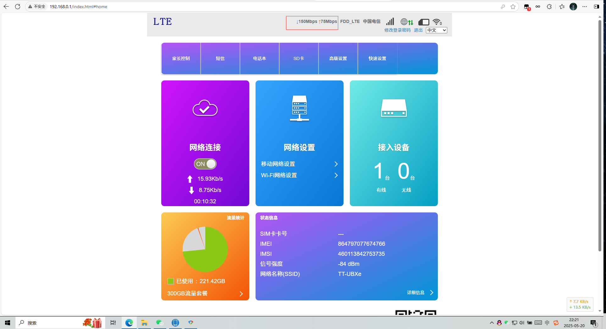
Task: Click the wireless devices count 0
Action: pos(404,171)
